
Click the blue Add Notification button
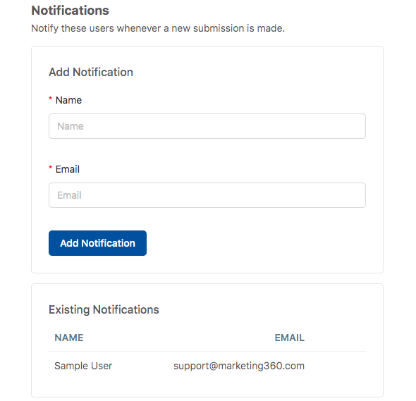click(97, 243)
